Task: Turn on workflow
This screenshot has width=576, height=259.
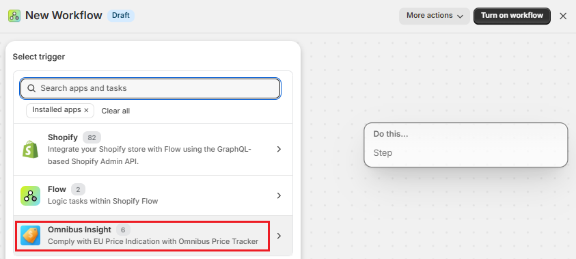Action: (512, 16)
